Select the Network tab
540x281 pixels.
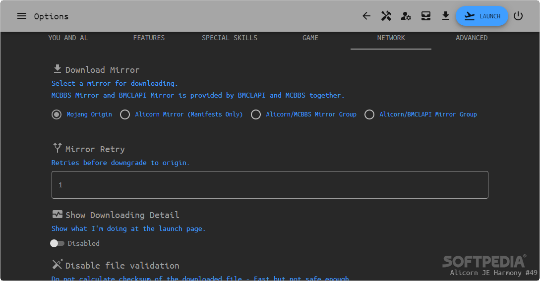391,38
